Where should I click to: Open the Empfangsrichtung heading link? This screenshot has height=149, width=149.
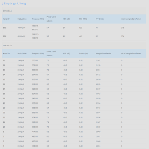point(15,3)
